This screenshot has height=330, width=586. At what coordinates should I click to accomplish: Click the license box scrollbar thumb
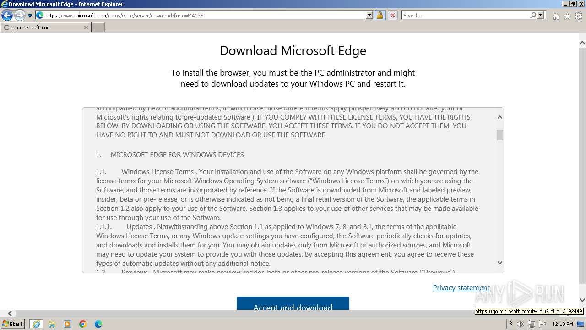(500, 135)
